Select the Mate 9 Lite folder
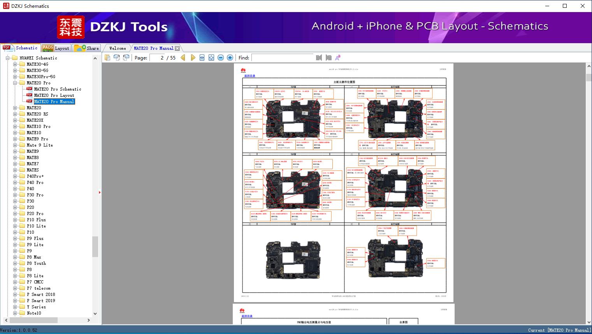This screenshot has width=592, height=334. tap(40, 145)
